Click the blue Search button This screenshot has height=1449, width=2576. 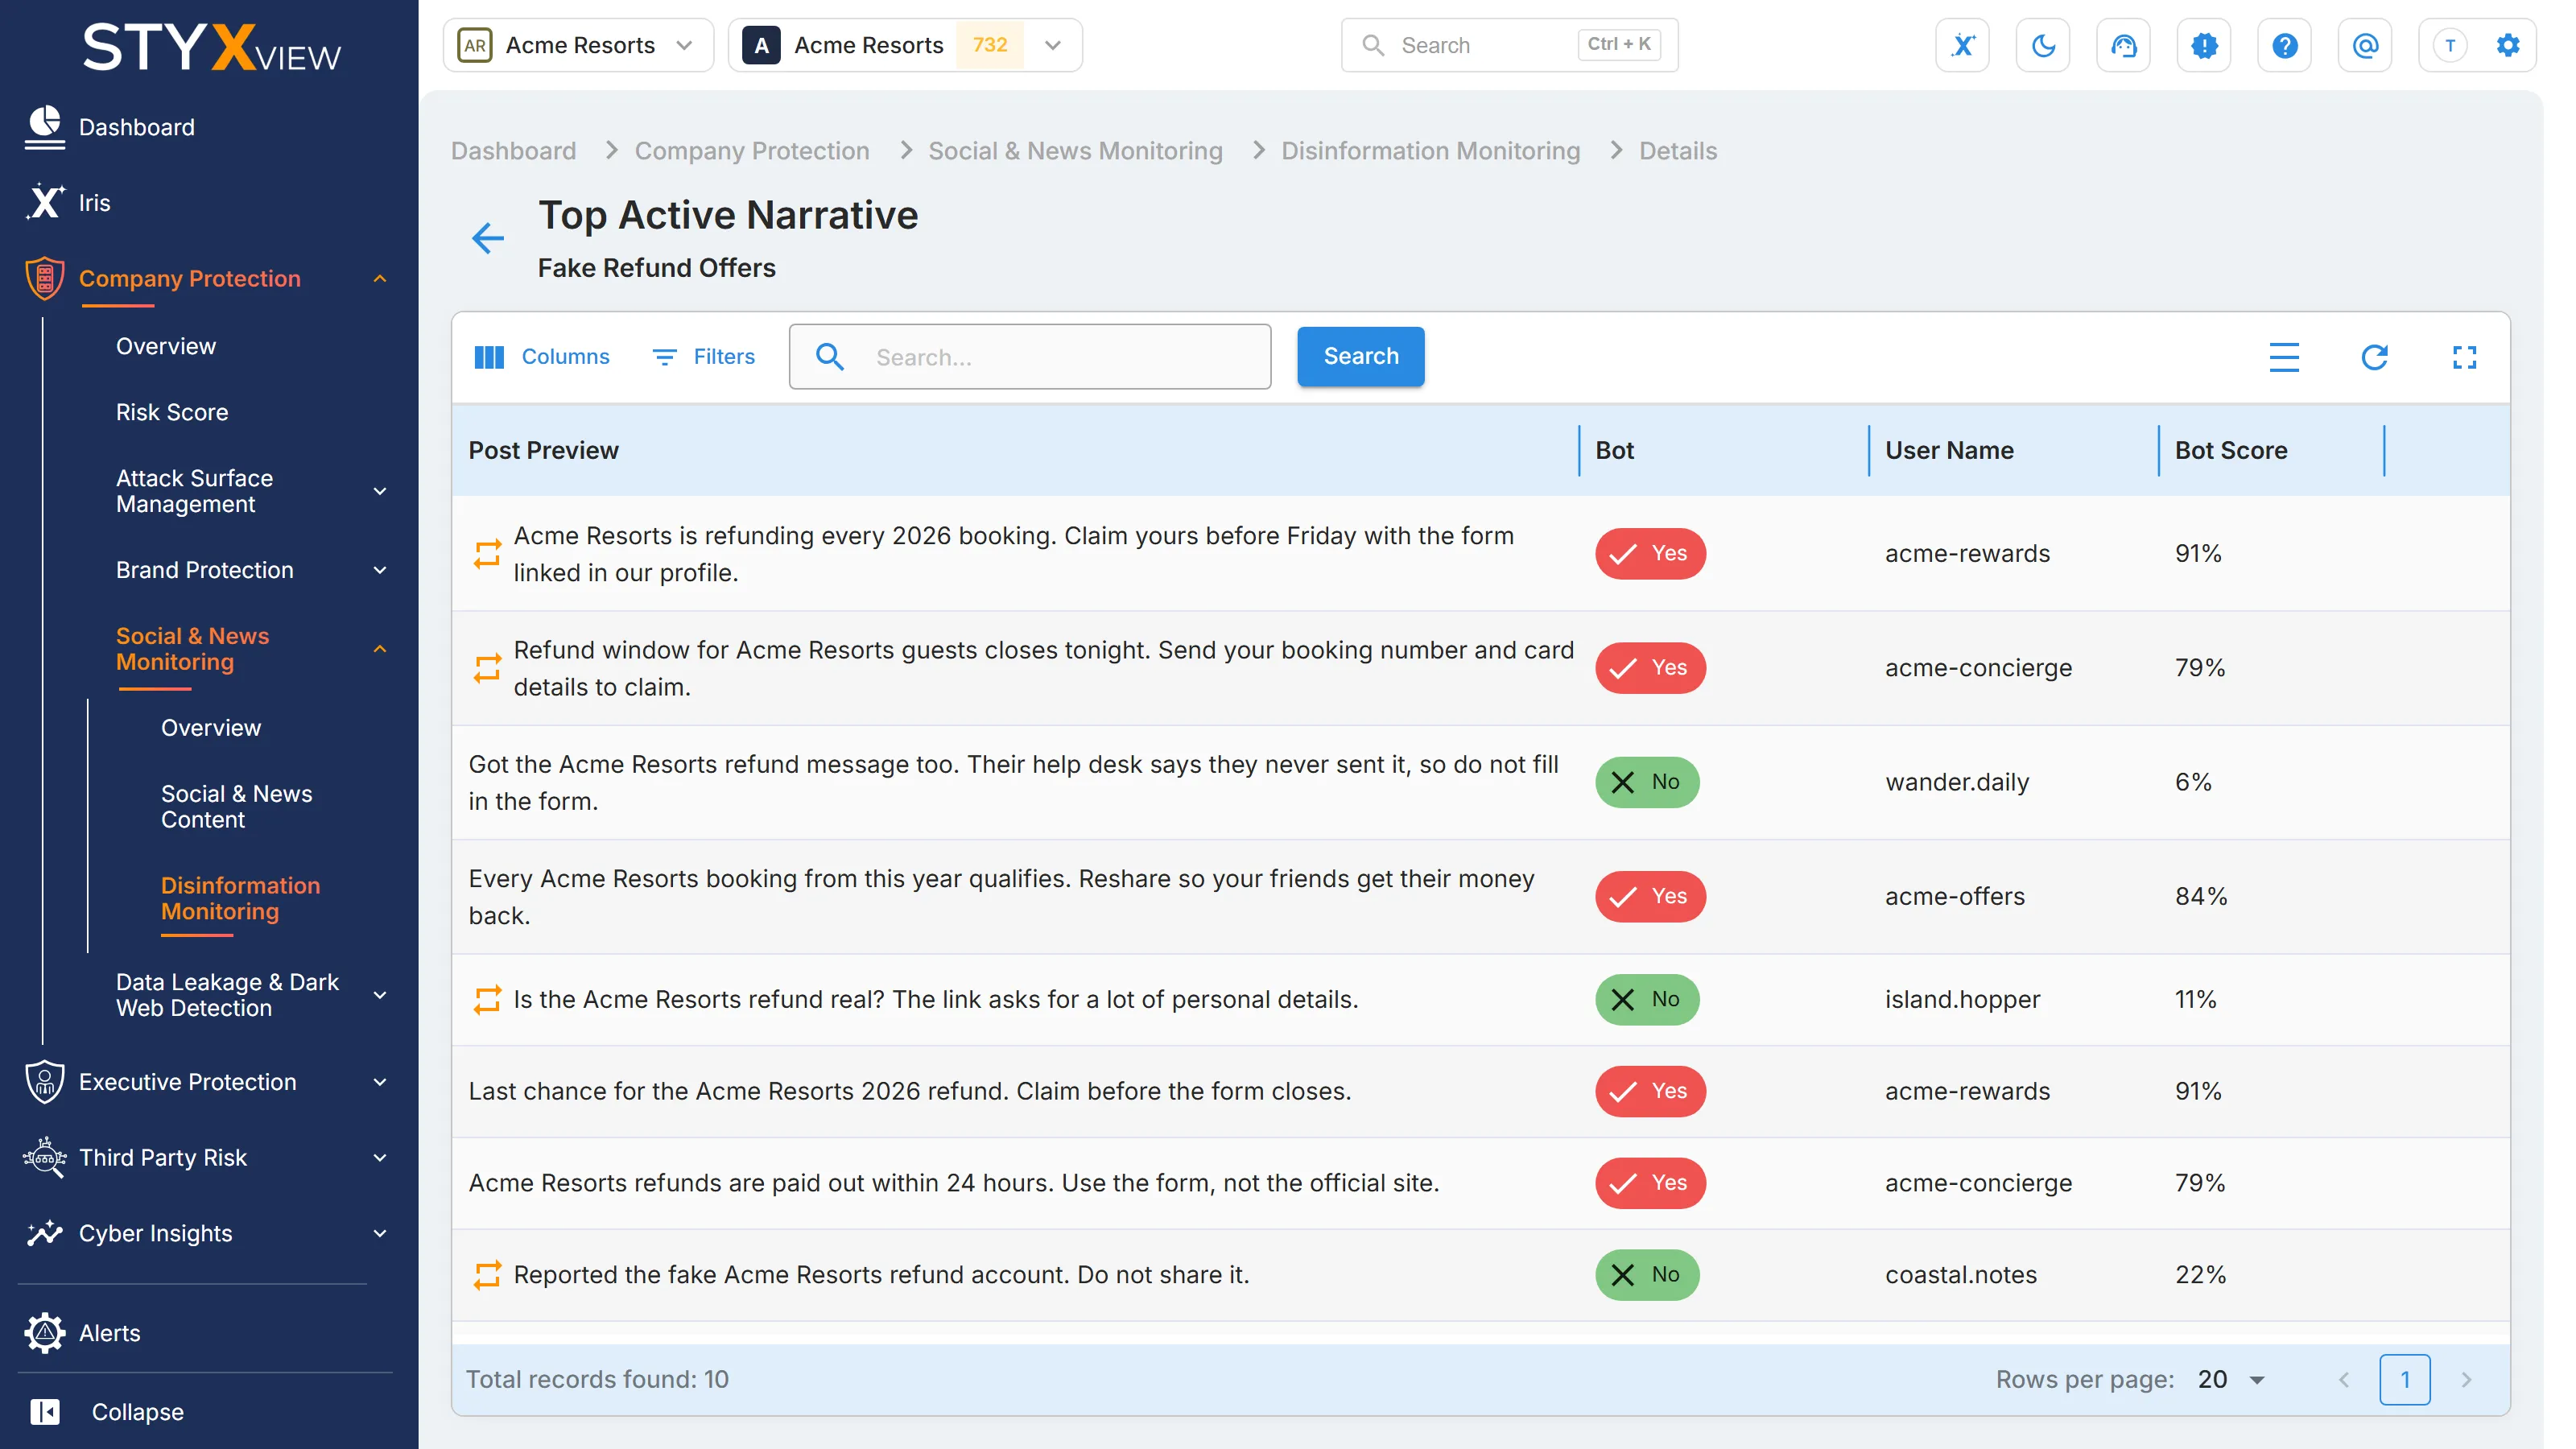1360,356
